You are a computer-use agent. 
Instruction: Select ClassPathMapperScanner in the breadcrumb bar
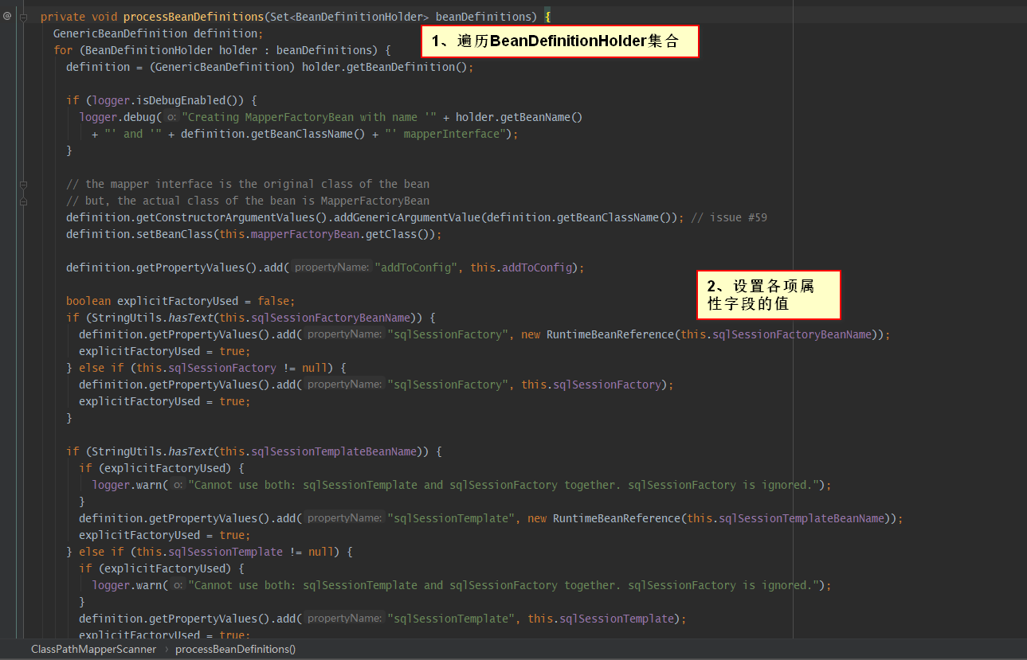point(93,649)
